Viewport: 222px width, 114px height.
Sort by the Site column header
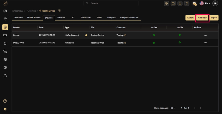[93, 27]
